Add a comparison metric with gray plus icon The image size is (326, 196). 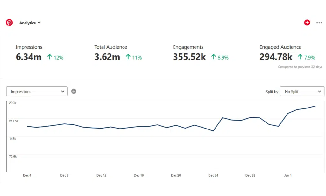[x=74, y=91]
